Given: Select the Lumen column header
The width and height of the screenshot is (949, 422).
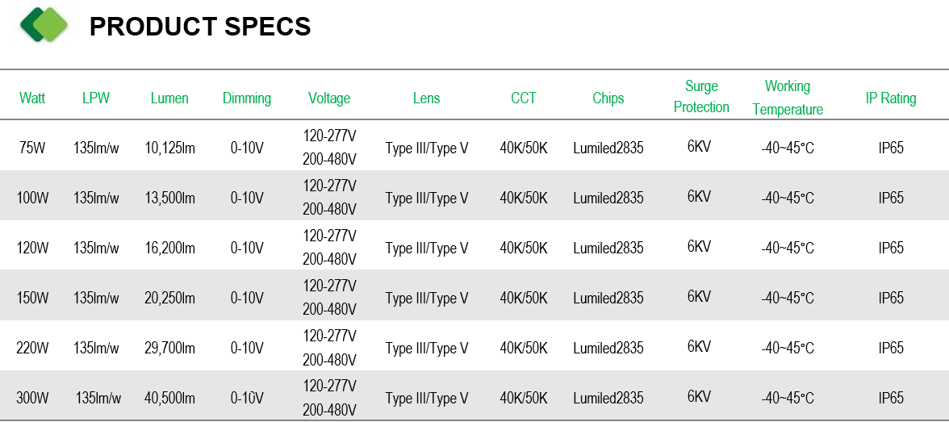Looking at the screenshot, I should (169, 98).
